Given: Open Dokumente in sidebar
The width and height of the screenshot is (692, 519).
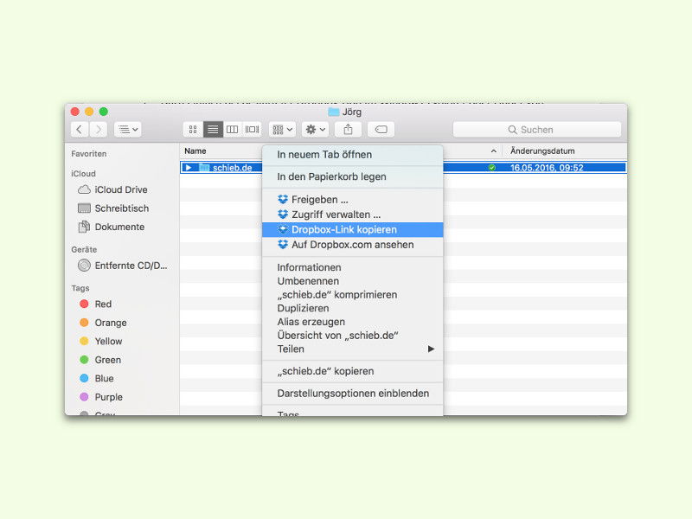Looking at the screenshot, I should 112,227.
